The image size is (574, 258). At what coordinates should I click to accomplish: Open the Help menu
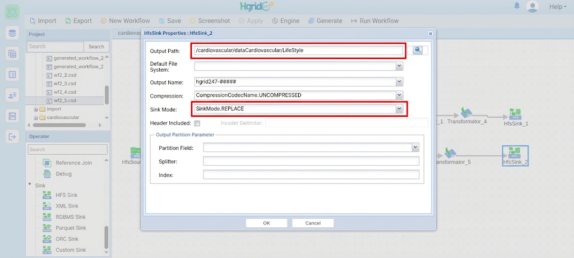click(x=558, y=7)
